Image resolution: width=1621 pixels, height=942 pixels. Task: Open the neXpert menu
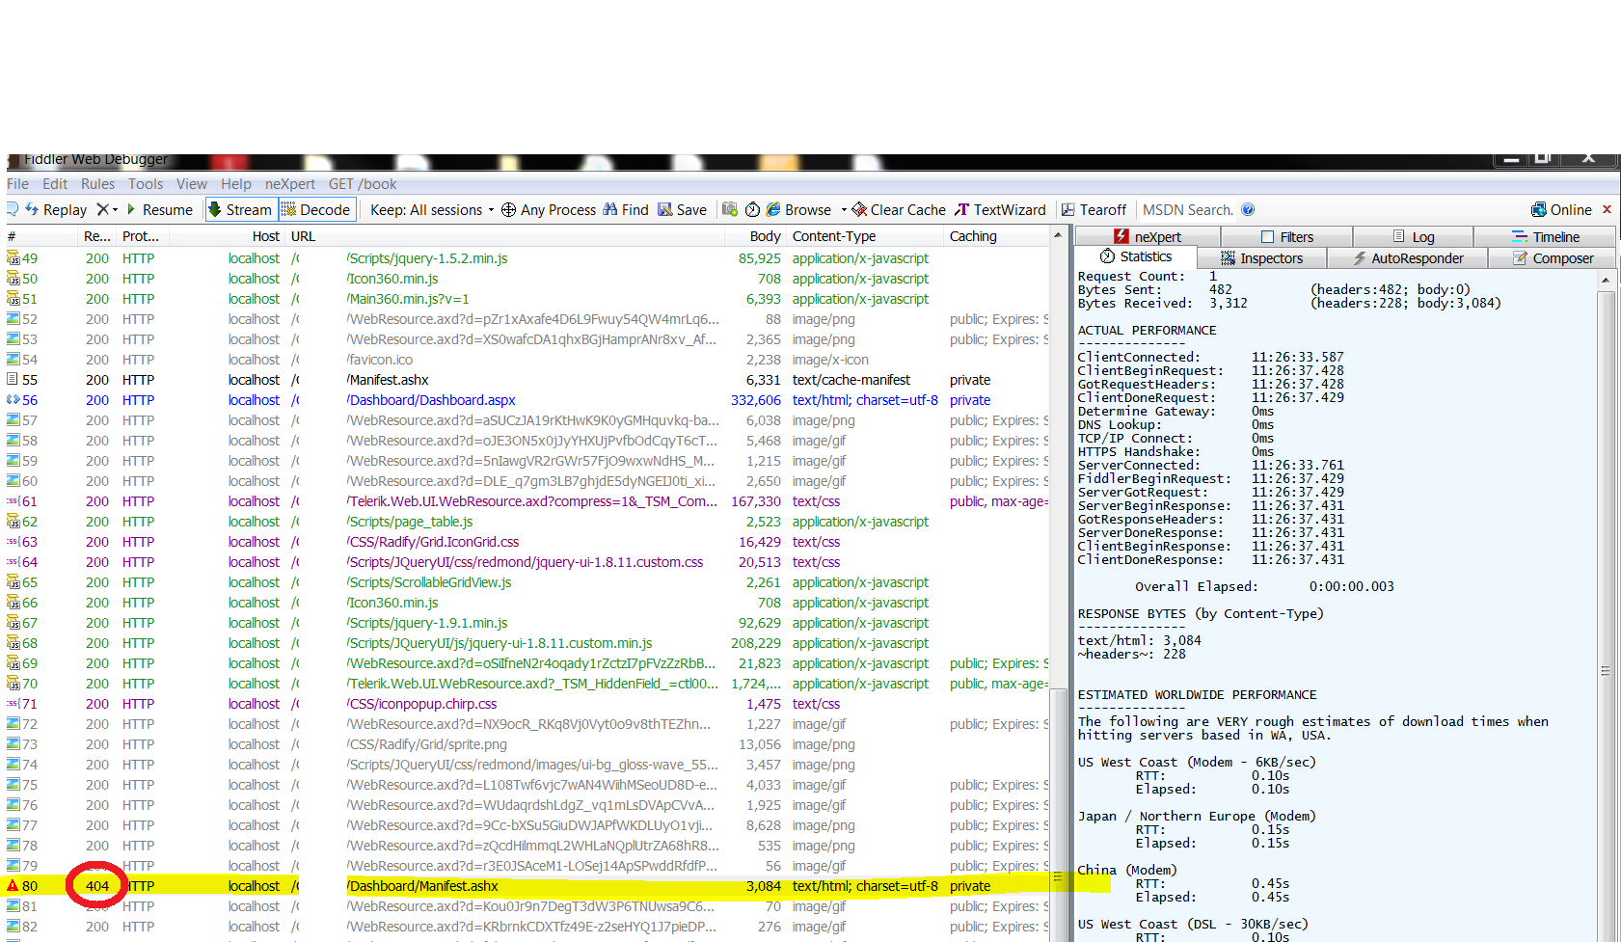(290, 184)
